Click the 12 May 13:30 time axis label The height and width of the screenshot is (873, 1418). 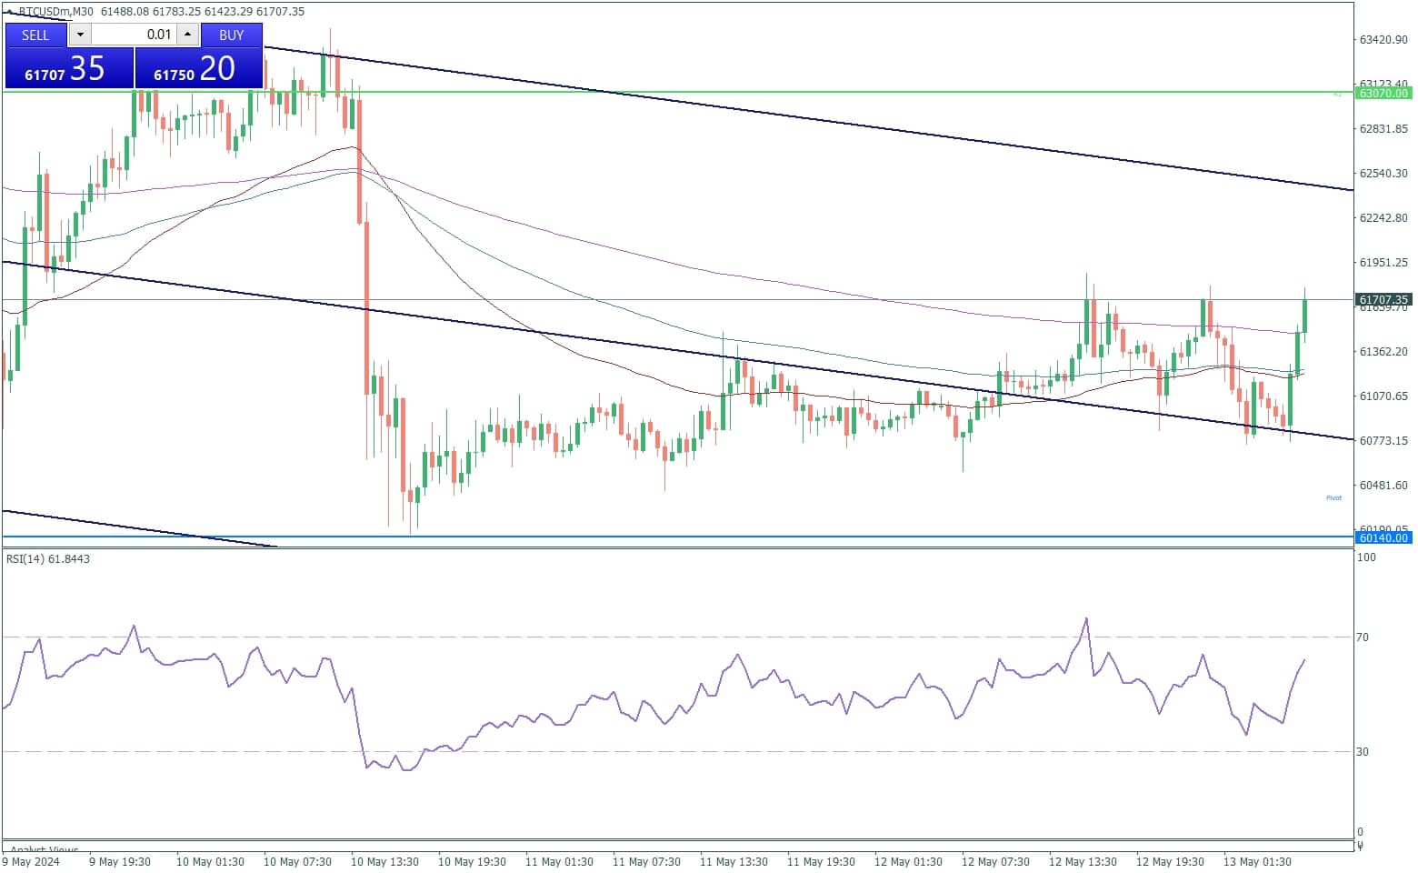tap(1083, 862)
